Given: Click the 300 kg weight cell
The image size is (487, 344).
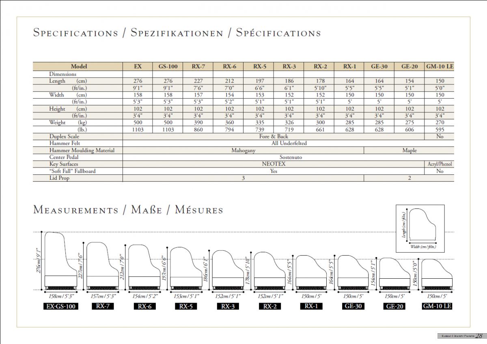Looking at the screenshot, I should [319, 123].
